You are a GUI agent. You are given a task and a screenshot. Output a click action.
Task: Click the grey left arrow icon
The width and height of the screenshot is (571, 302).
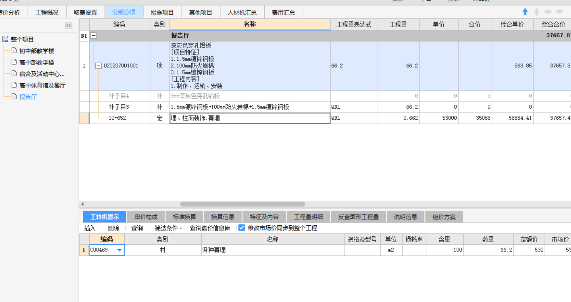548,12
